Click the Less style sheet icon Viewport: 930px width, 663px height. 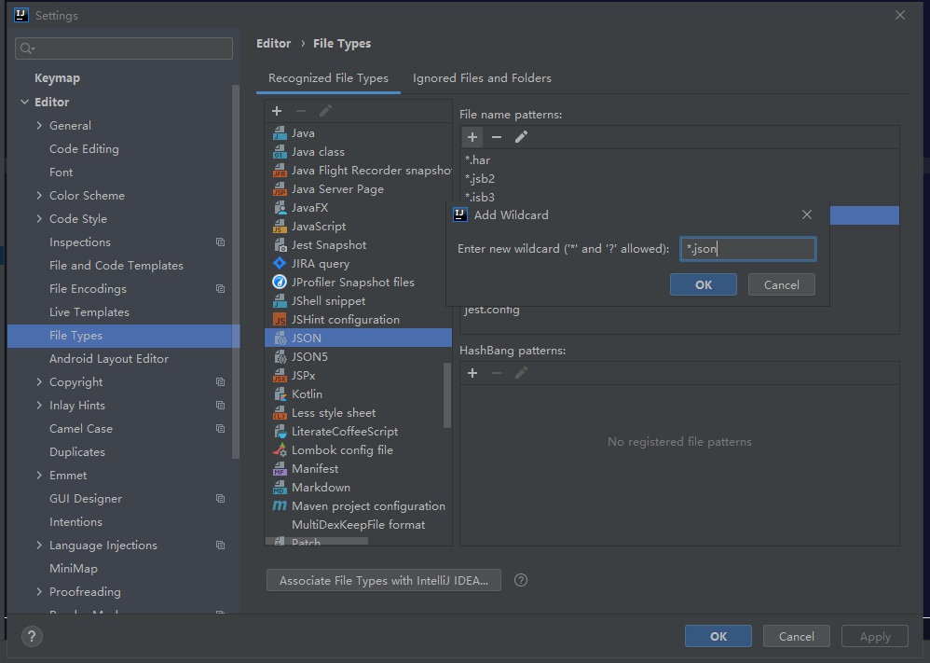pyautogui.click(x=280, y=412)
